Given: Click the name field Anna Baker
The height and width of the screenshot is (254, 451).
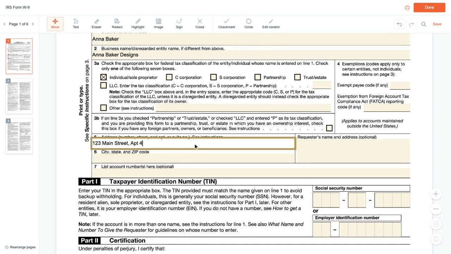Looking at the screenshot, I should point(251,39).
